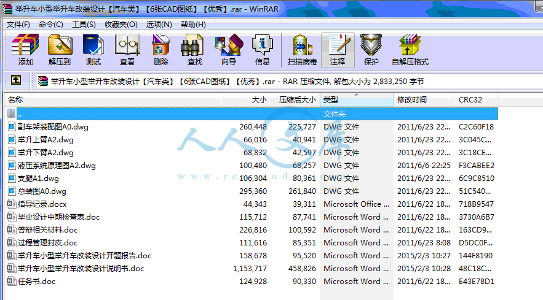Image resolution: width=543 pixels, height=300 pixels.
Task: Sort by the 修改时间 column header
Action: tap(424, 100)
